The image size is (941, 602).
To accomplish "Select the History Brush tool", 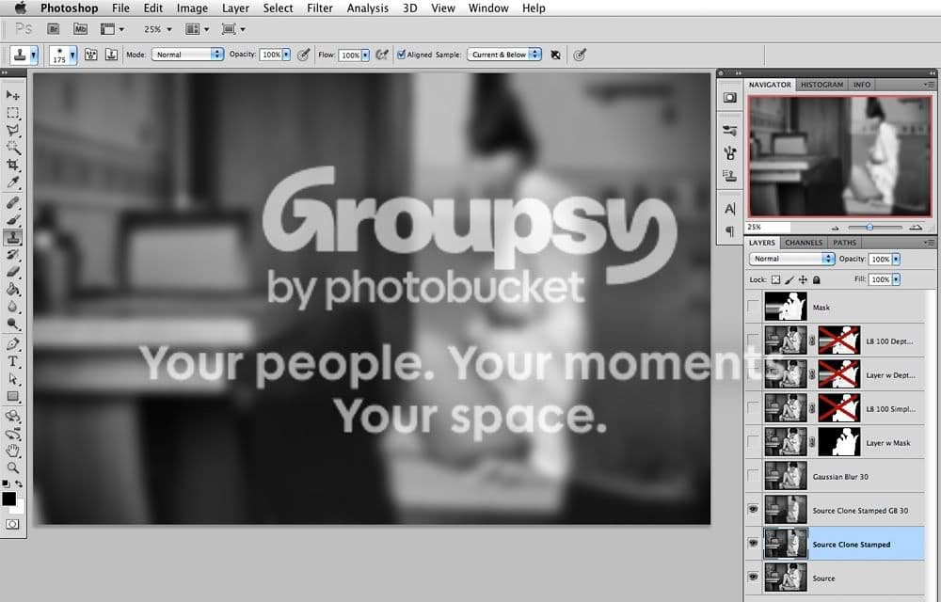I will pyautogui.click(x=12, y=255).
